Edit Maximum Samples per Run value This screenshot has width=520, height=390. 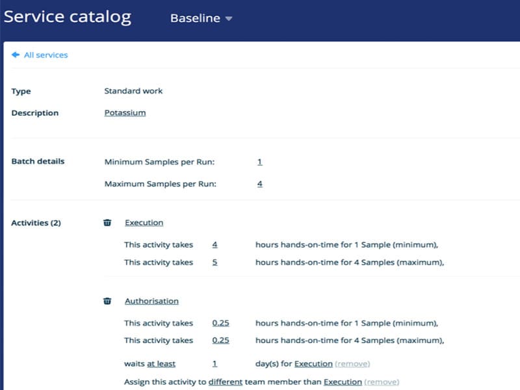[x=259, y=184]
